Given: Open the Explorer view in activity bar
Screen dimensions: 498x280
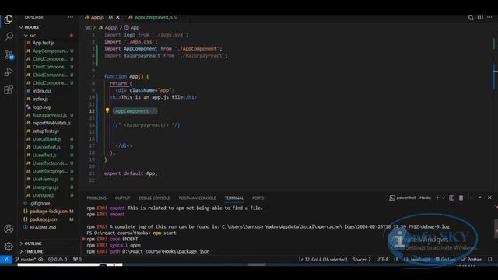Looking at the screenshot, I should click(x=9, y=19).
